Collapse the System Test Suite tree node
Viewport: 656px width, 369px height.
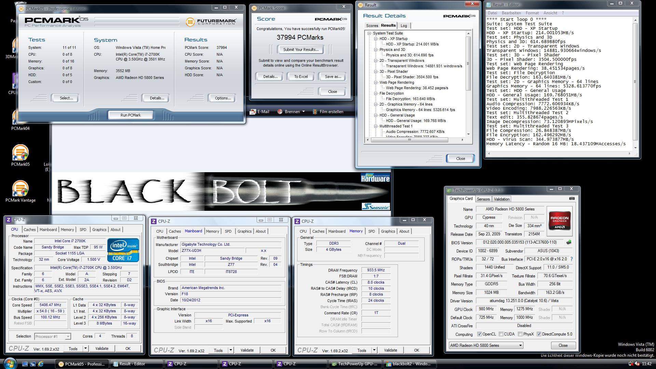tap(369, 33)
